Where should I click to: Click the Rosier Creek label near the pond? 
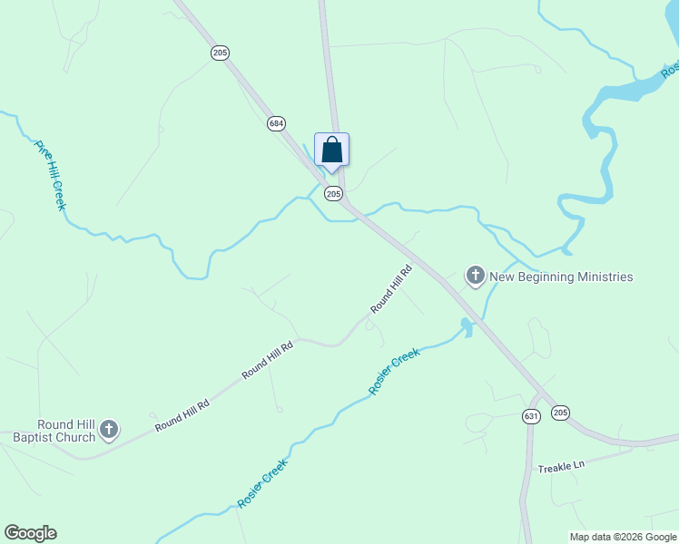(394, 371)
